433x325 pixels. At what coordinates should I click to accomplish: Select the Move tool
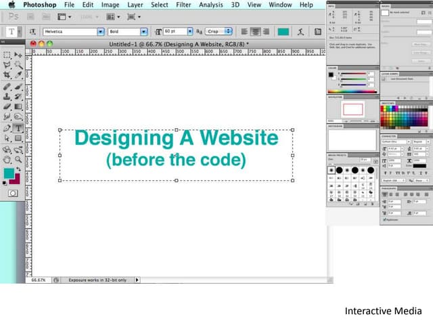(x=18, y=54)
